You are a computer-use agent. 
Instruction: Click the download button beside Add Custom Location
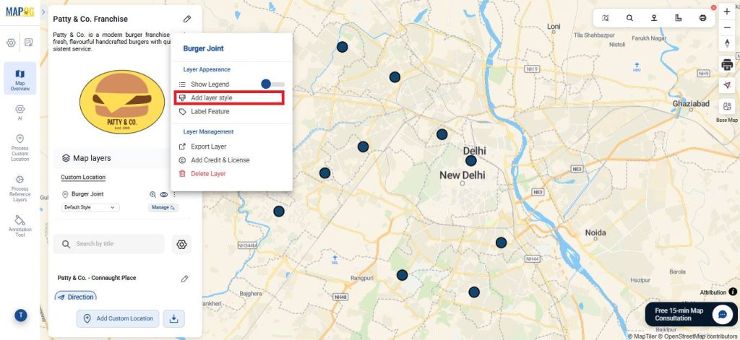click(x=173, y=318)
